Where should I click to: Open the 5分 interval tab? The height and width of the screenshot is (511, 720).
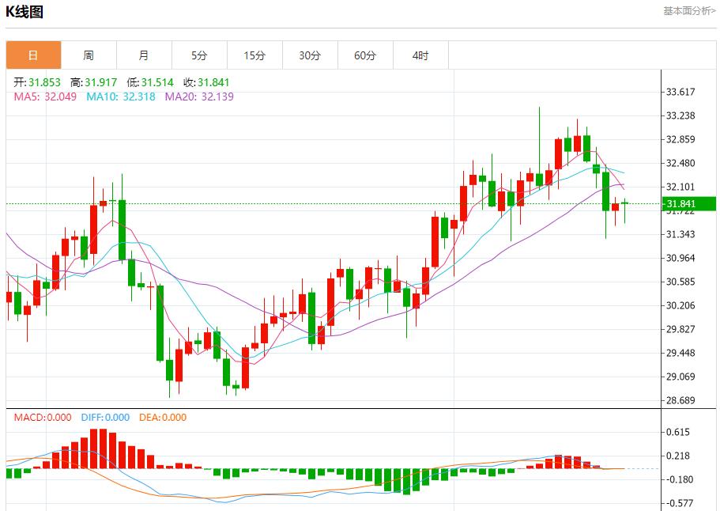[x=199, y=55]
